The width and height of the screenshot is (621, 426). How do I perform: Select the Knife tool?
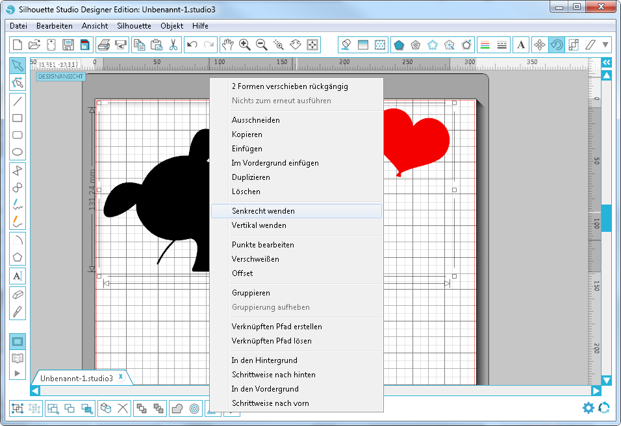(18, 310)
